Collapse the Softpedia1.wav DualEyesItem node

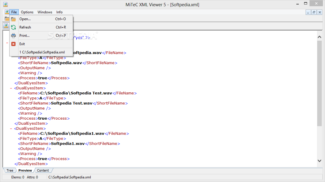click(x=11, y=129)
